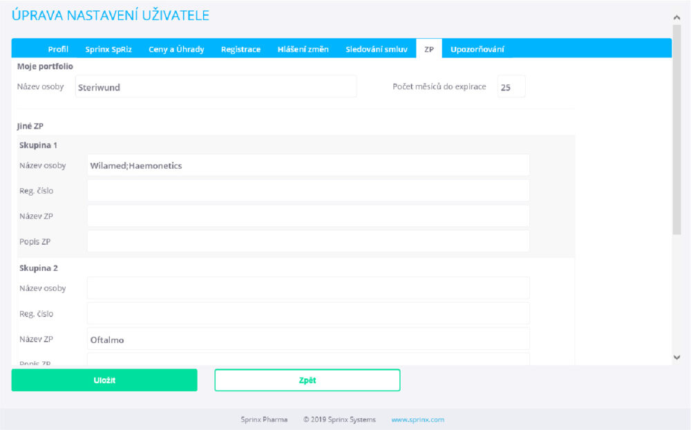Click the scrollbar up arrow
The height and width of the screenshot is (430, 691).
point(676,17)
